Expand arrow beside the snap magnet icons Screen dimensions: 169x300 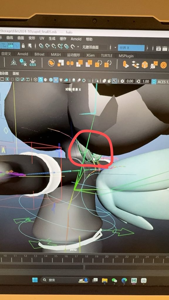[x=78, y=47]
